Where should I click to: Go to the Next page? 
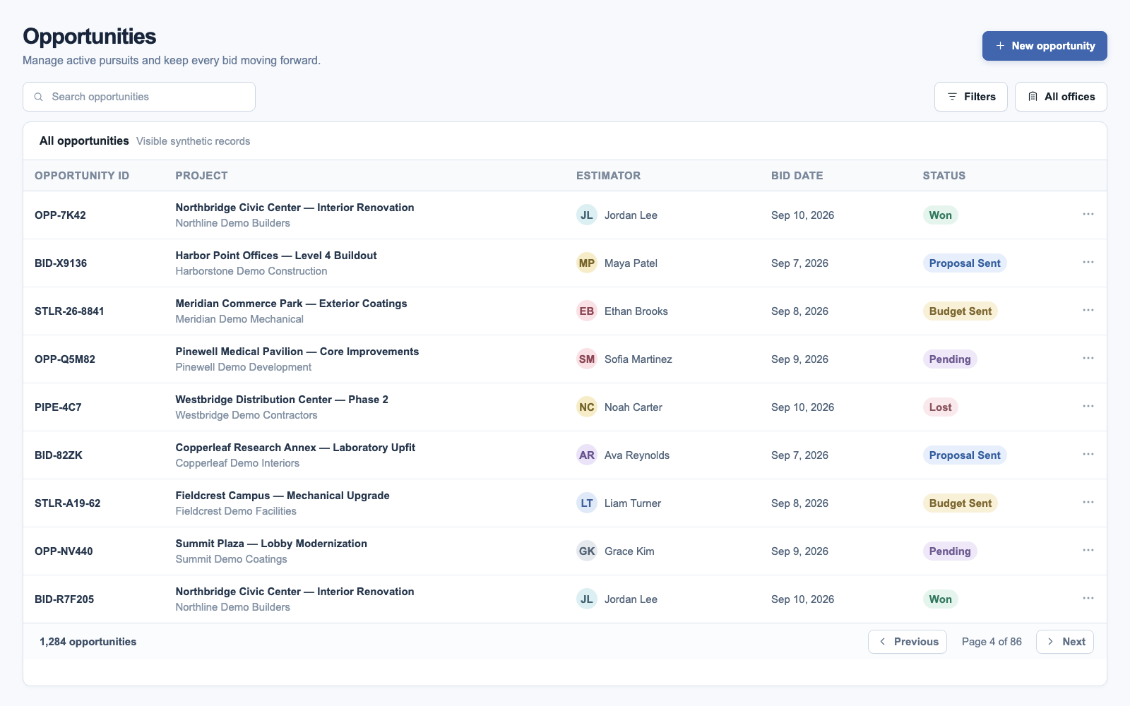pyautogui.click(x=1065, y=642)
